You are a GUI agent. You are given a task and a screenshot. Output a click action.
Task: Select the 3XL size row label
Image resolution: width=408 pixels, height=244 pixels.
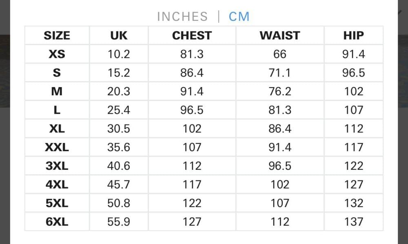[x=57, y=166]
